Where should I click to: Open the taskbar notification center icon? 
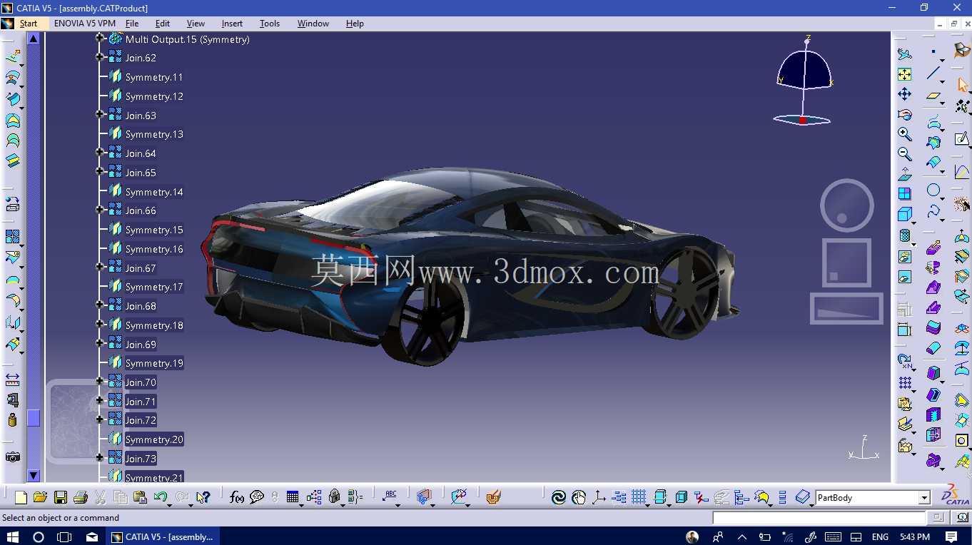[951, 536]
